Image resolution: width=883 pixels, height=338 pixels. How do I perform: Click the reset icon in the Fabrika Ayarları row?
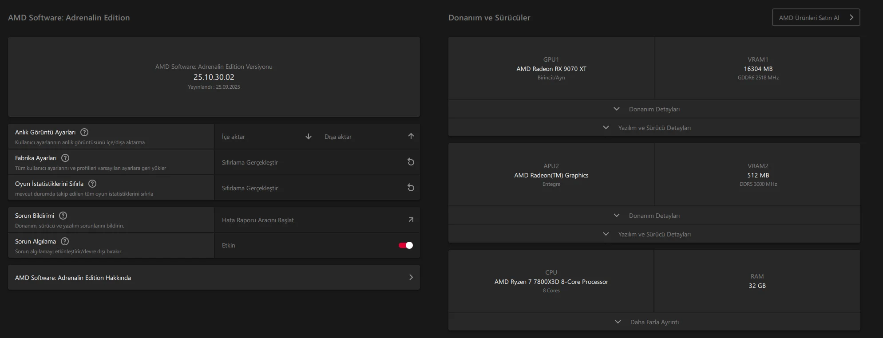(411, 162)
